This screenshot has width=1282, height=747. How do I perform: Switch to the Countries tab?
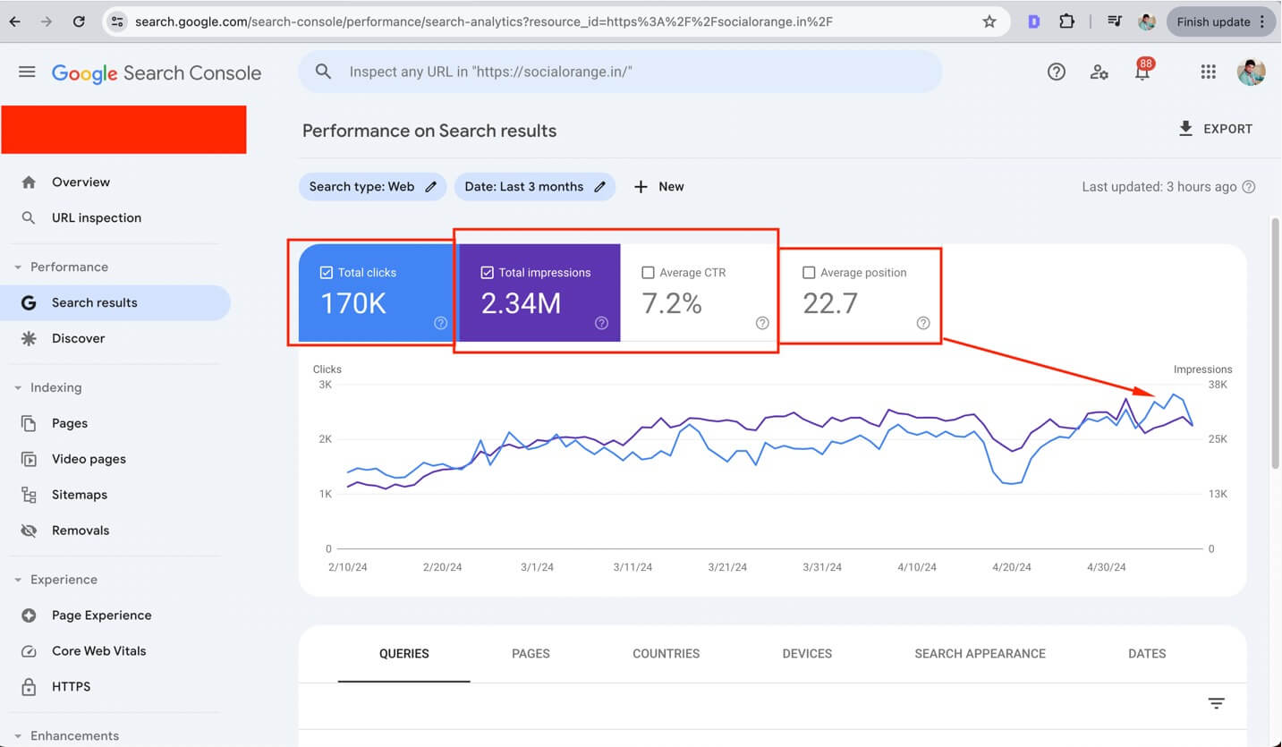(x=666, y=654)
